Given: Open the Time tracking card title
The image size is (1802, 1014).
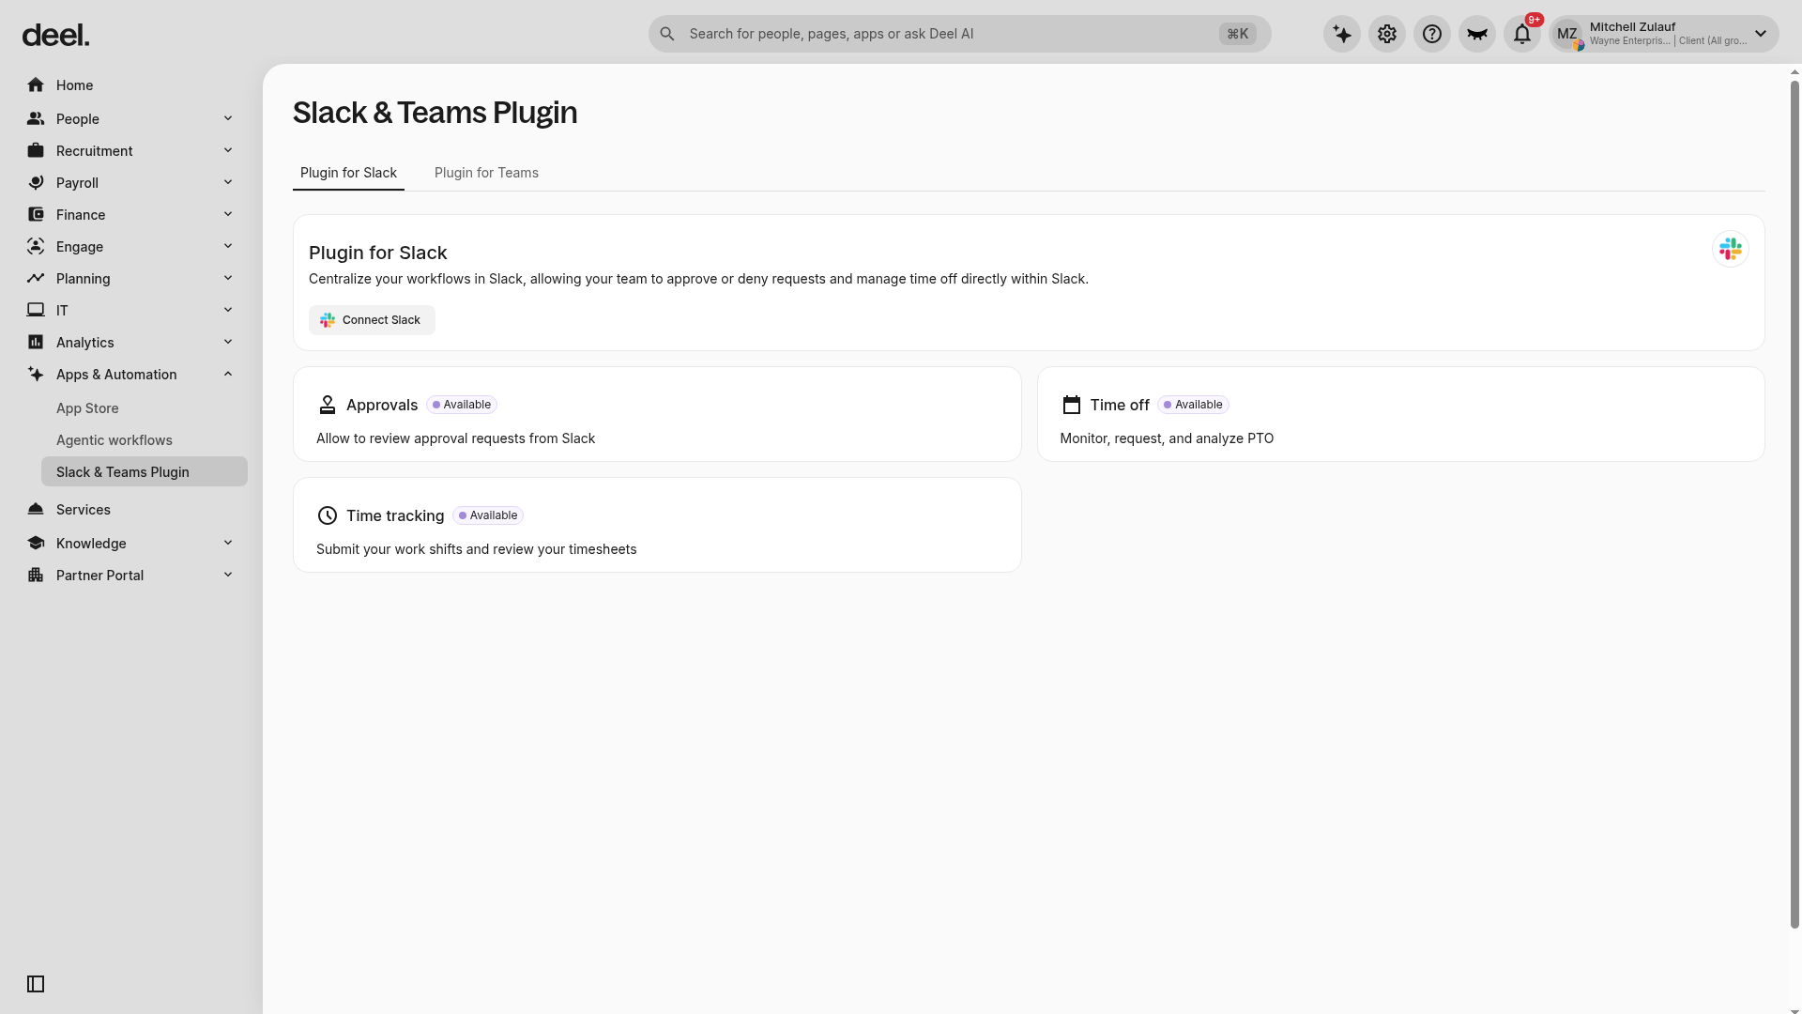Looking at the screenshot, I should [x=395, y=515].
